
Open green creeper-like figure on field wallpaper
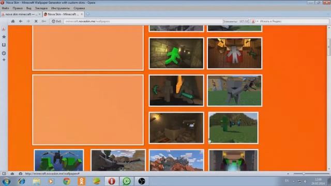click(233, 128)
